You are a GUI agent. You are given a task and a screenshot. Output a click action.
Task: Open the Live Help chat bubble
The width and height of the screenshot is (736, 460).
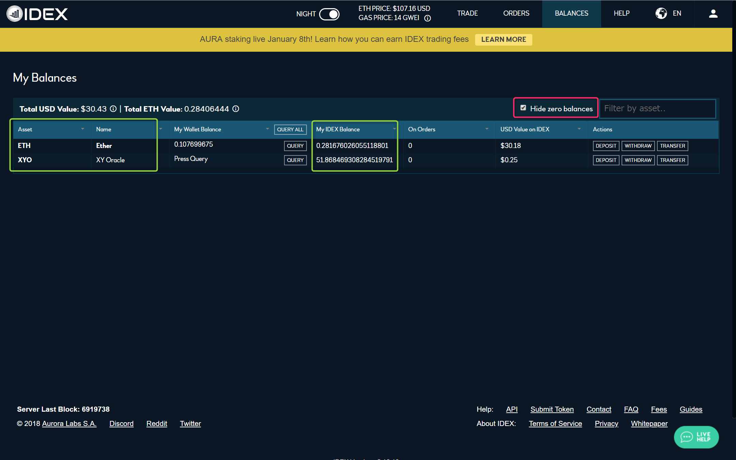696,437
